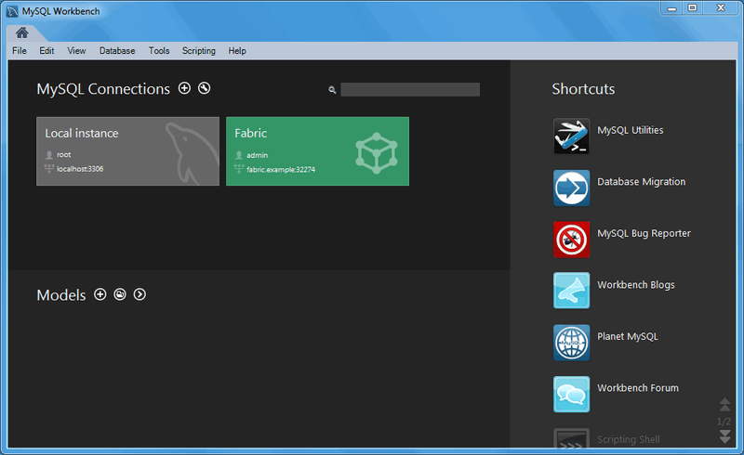Viewport: 744px width, 455px height.
Task: Launch Database Migration arrow icon
Action: 571,188
